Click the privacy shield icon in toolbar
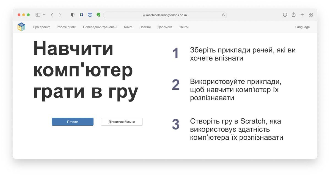This screenshot has height=176, width=330. pyautogui.click(x=73, y=15)
